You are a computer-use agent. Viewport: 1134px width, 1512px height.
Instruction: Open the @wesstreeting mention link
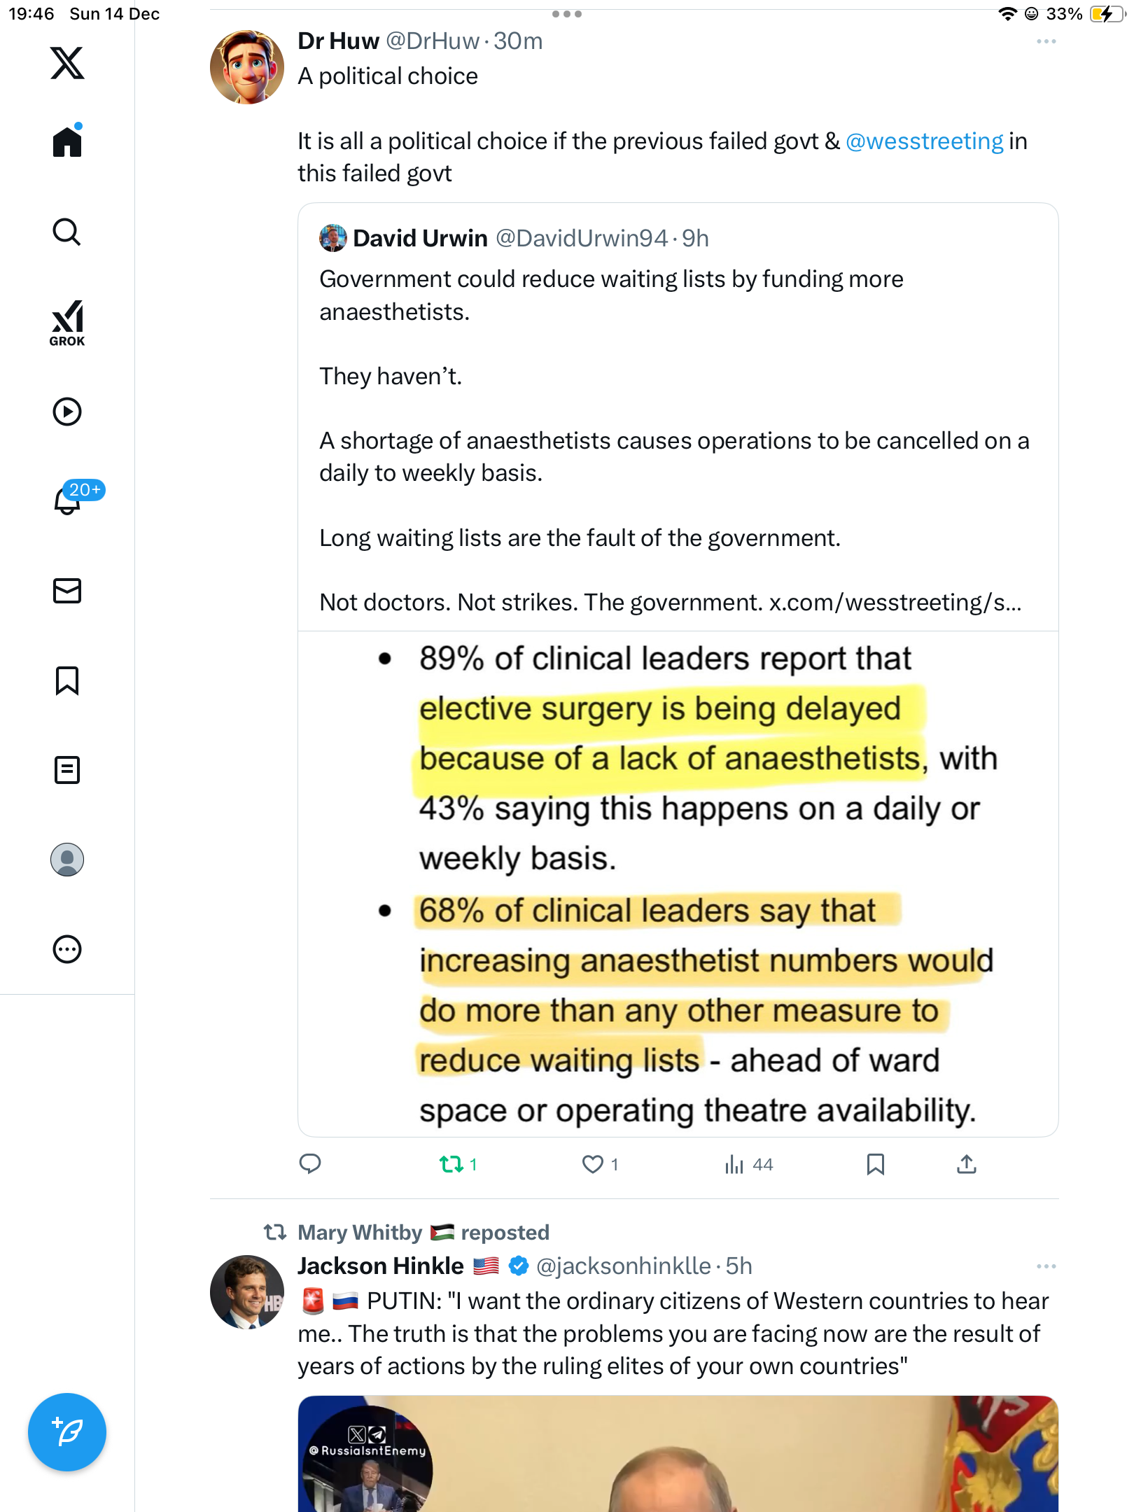tap(924, 141)
